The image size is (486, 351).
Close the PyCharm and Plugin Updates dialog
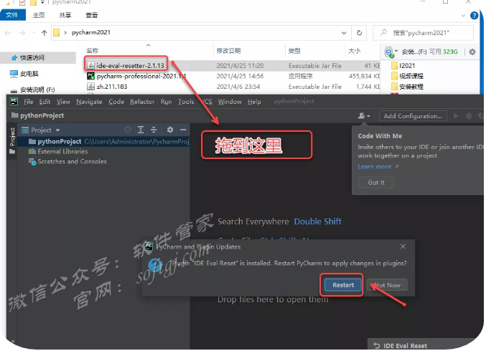(x=403, y=246)
